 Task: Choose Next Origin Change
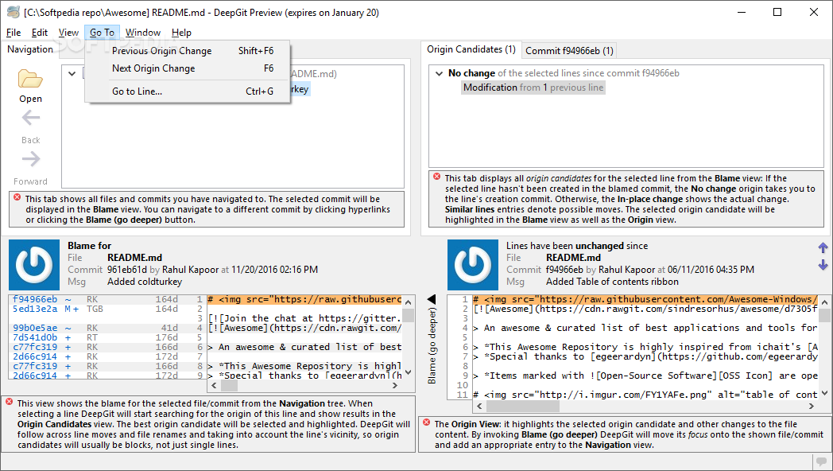pyautogui.click(x=188, y=68)
